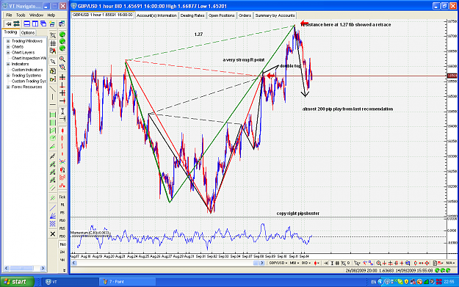Select the M10 timeframe button
Viewport: 459px width, 287px height.
[x=62, y=221]
